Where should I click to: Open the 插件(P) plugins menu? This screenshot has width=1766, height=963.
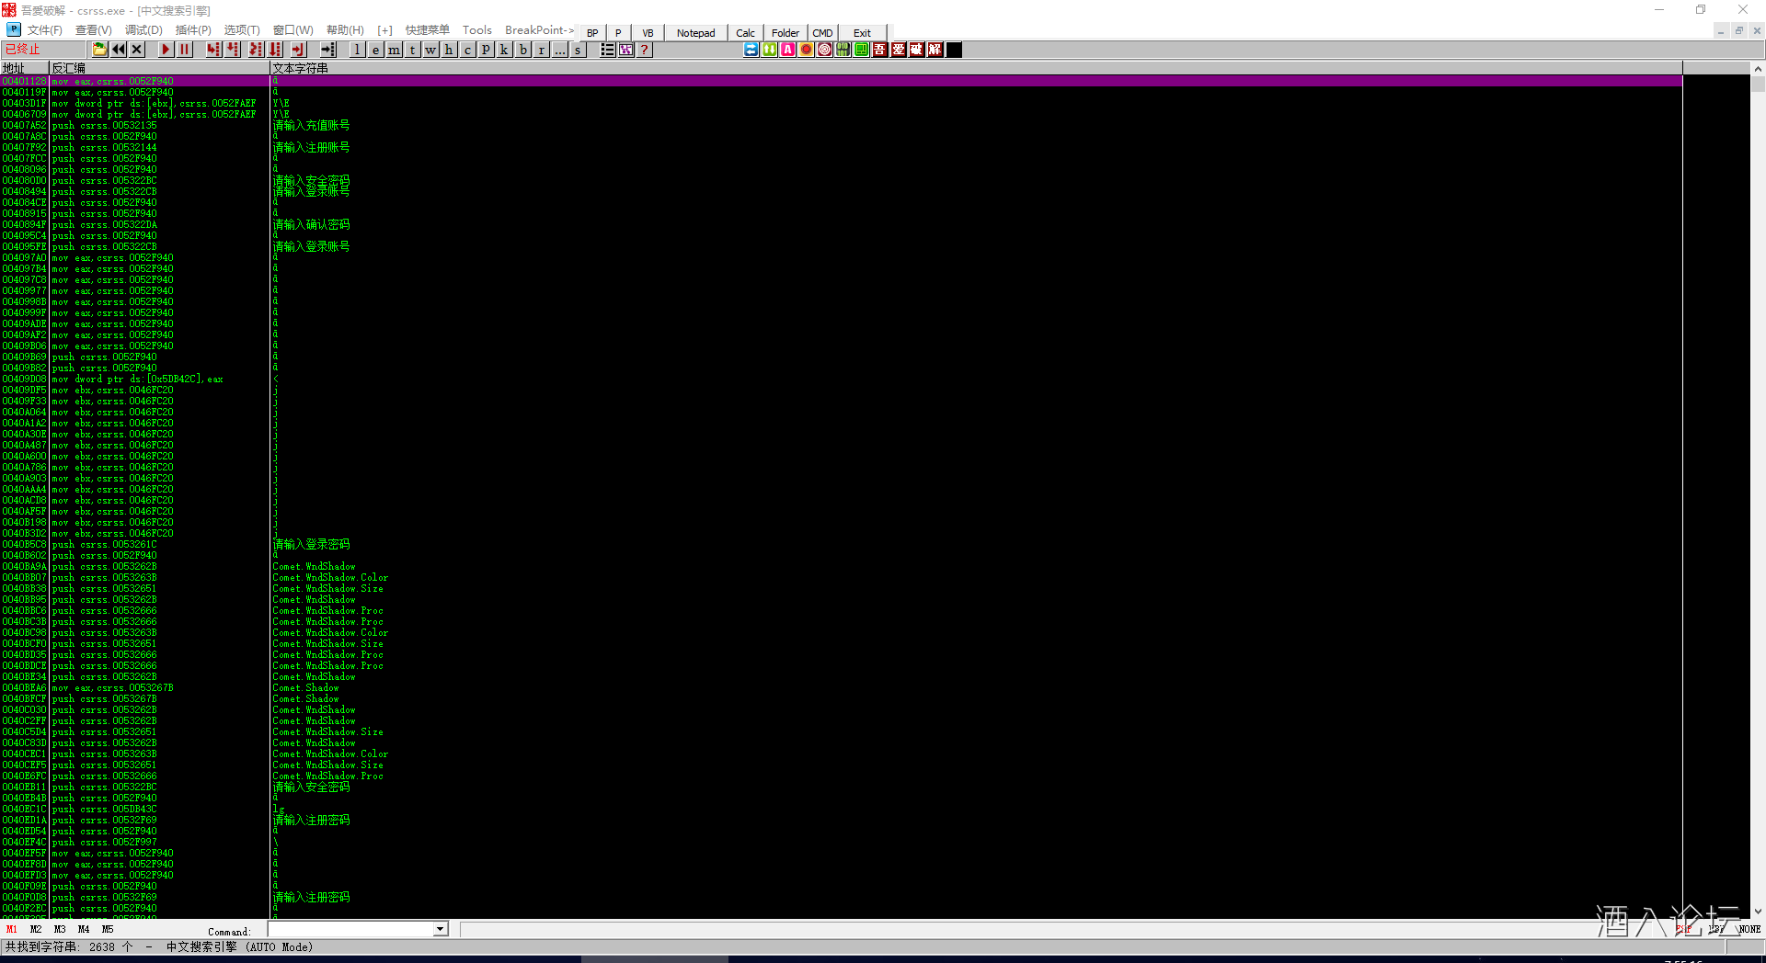193,30
